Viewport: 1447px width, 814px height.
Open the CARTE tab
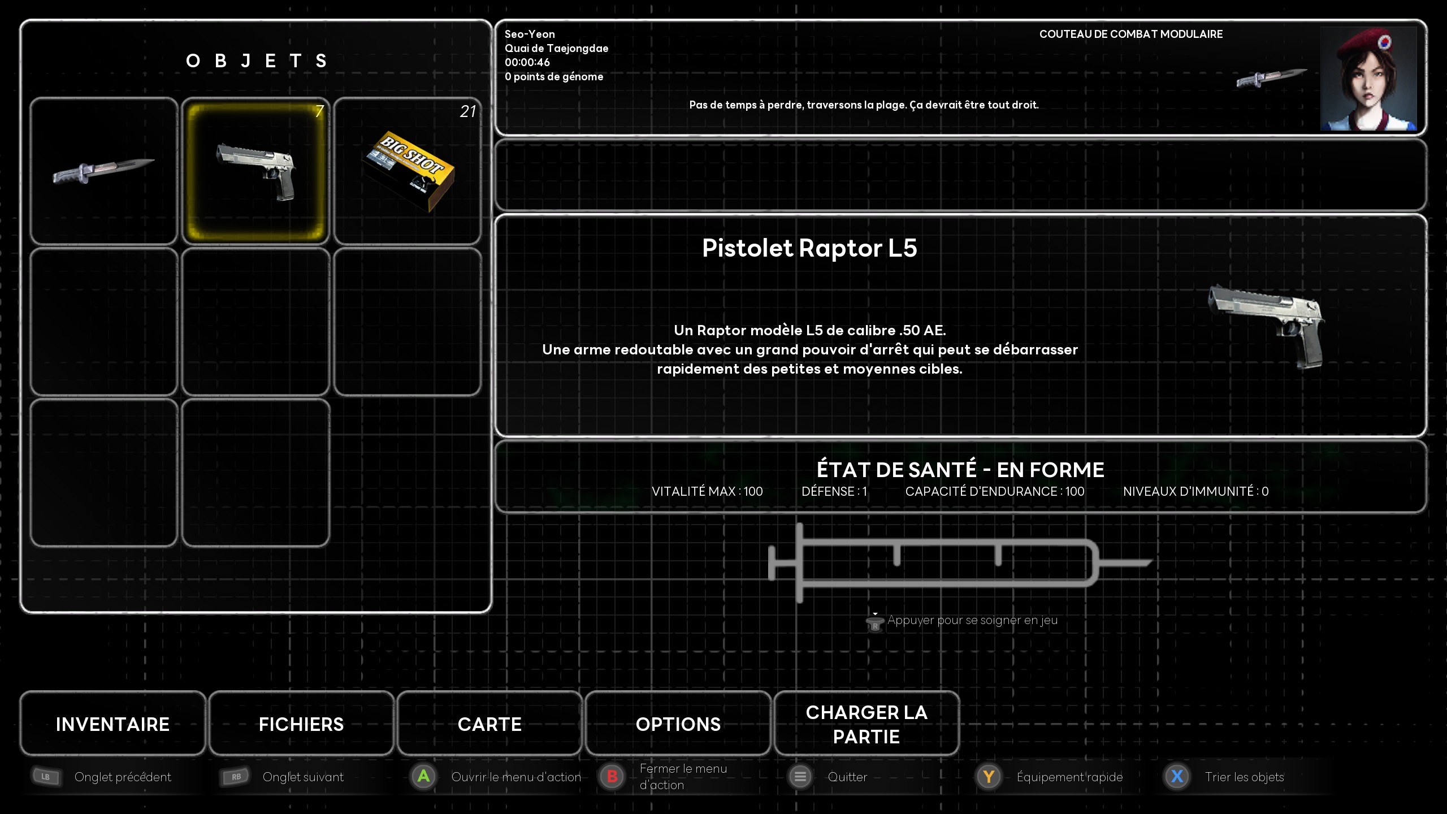[x=489, y=724]
